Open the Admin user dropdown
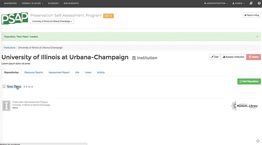Viewport: 262px width, 145px height. pos(238,3)
